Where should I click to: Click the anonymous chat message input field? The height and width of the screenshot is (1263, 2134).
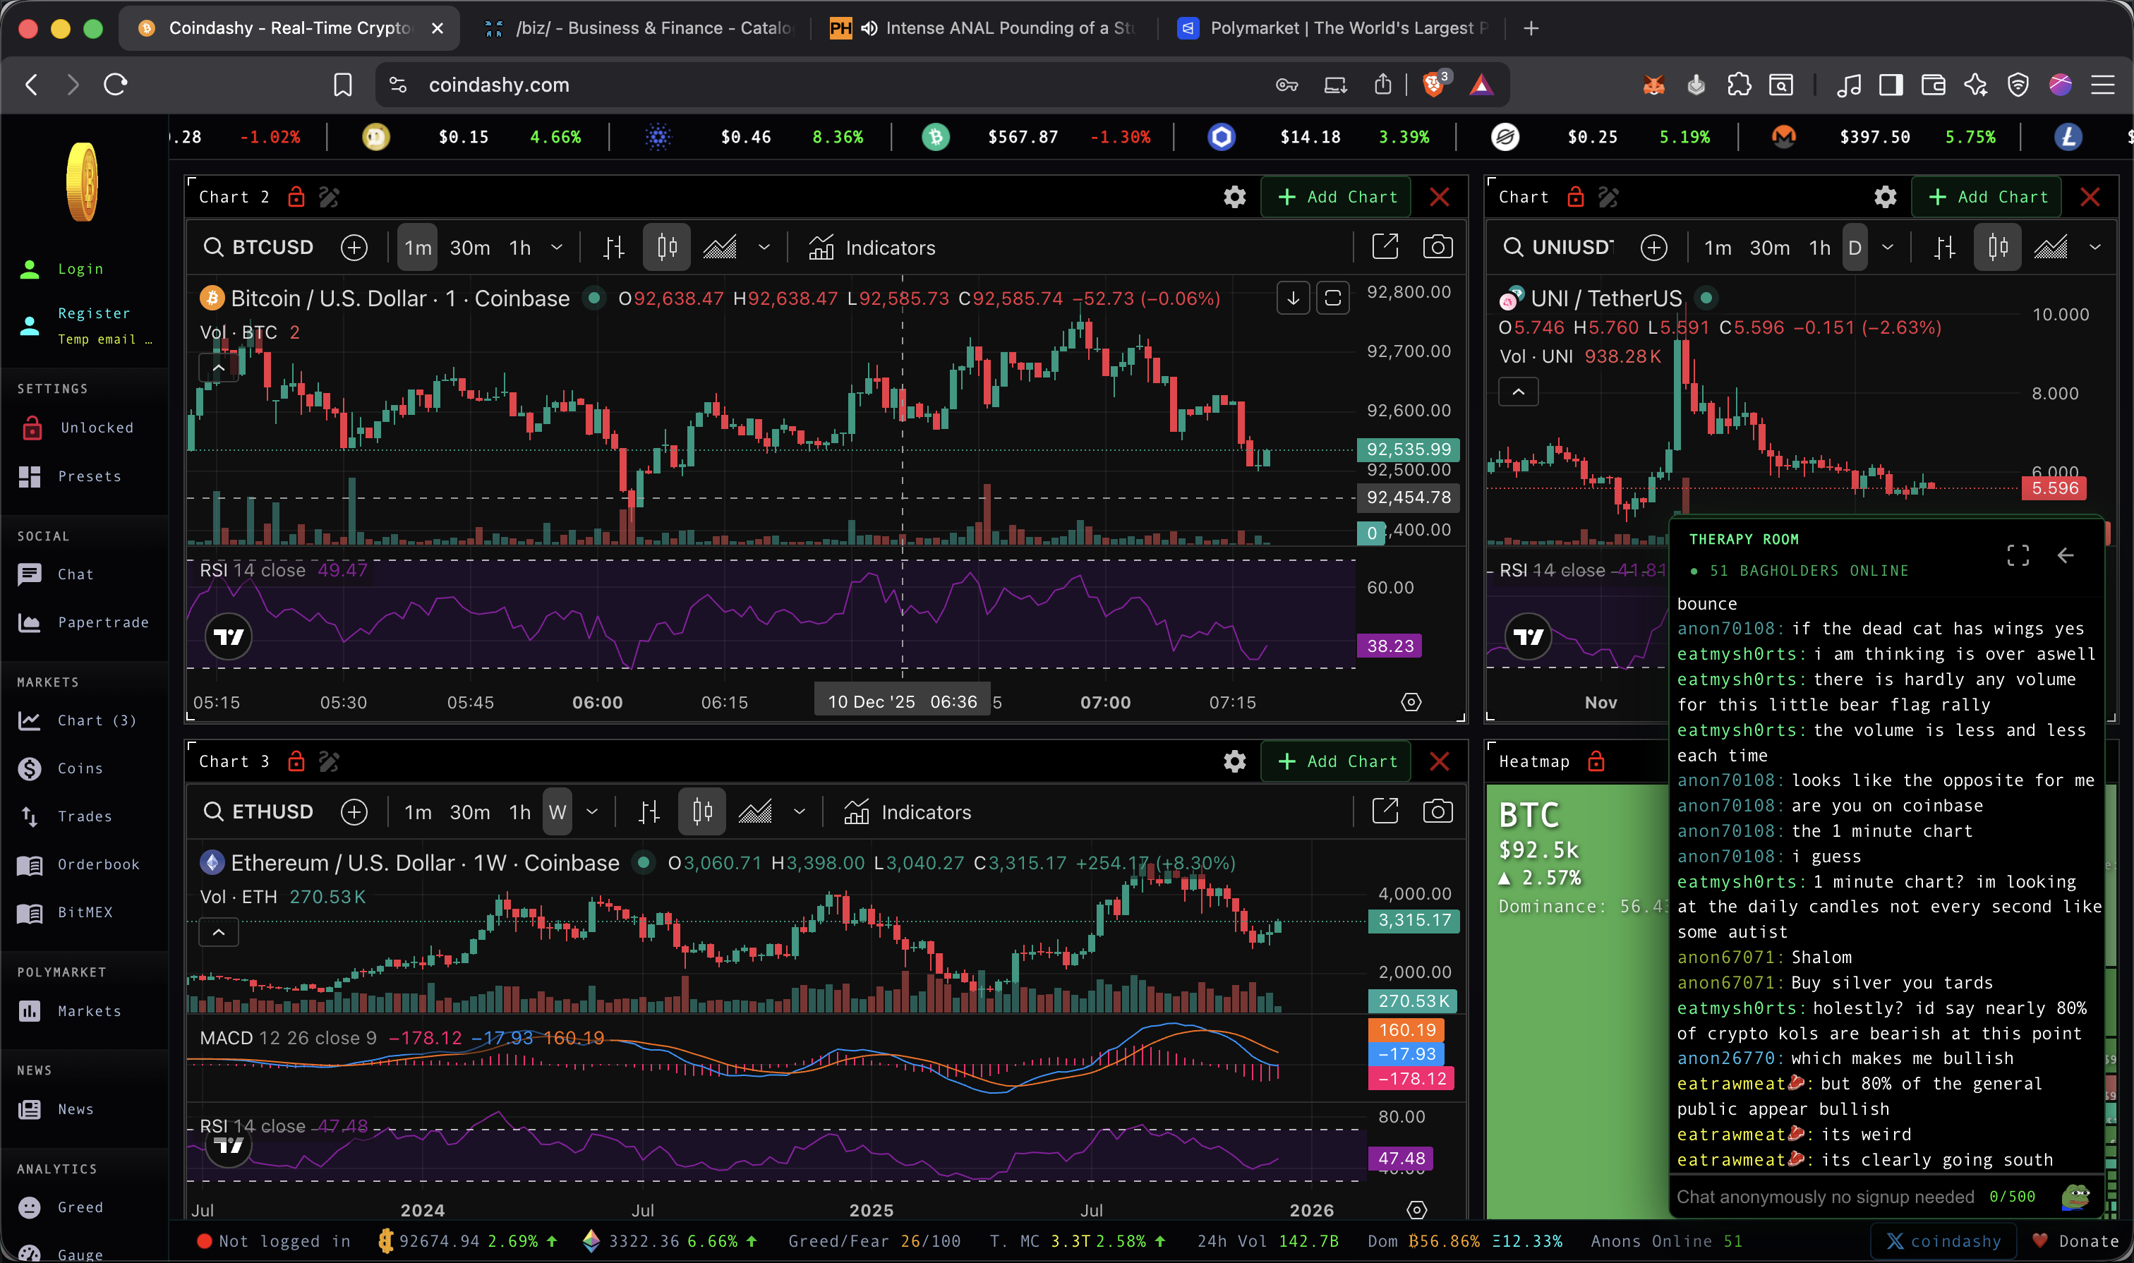point(1824,1197)
